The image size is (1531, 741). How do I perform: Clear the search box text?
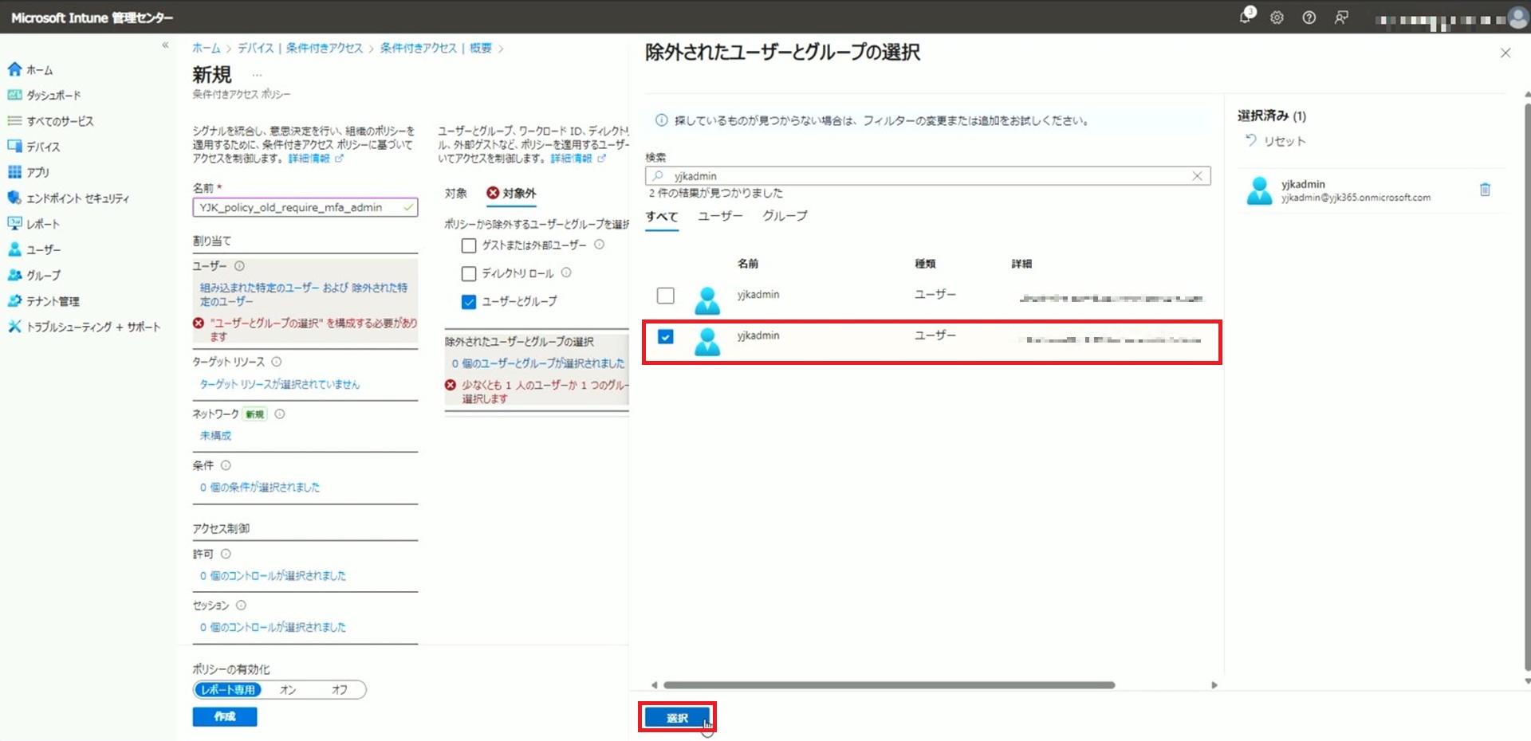click(1197, 176)
